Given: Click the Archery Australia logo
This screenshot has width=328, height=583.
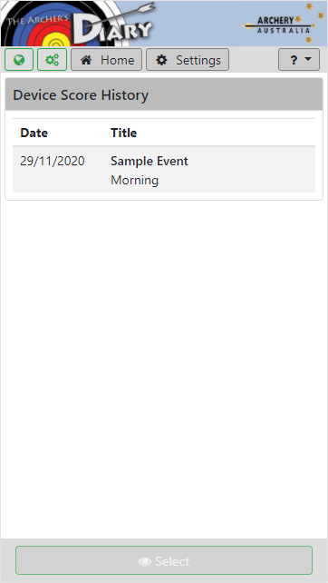Looking at the screenshot, I should click(x=283, y=23).
